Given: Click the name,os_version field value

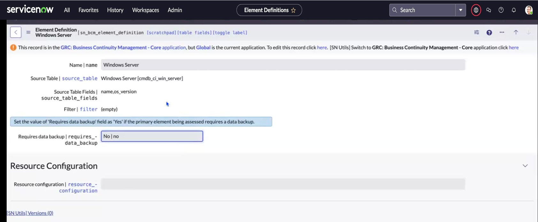Looking at the screenshot, I should pyautogui.click(x=119, y=92).
